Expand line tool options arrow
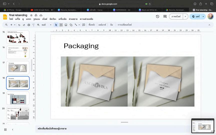This screenshot has width=216, height=135. tap(79, 25)
